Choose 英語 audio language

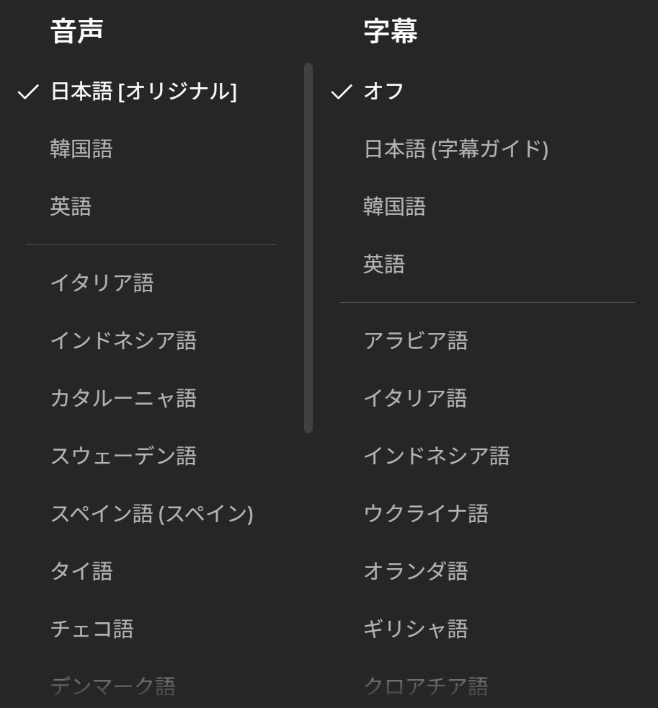click(71, 207)
